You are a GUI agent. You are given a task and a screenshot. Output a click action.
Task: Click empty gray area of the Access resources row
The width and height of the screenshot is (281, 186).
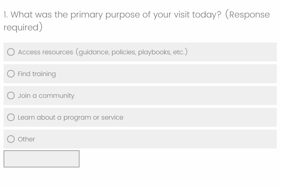pyautogui.click(x=232, y=52)
